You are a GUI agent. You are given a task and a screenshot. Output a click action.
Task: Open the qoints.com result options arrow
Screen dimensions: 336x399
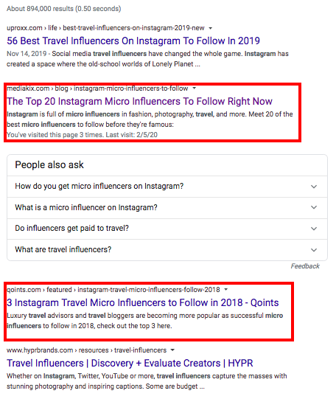tap(226, 290)
